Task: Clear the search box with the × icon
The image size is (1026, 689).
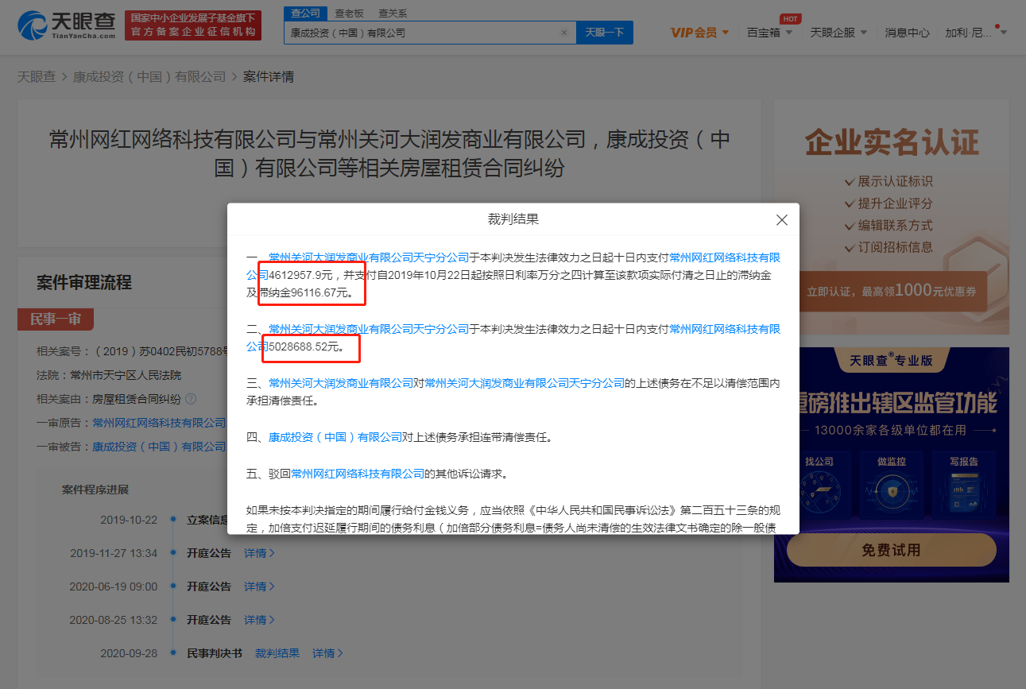Action: tap(564, 33)
